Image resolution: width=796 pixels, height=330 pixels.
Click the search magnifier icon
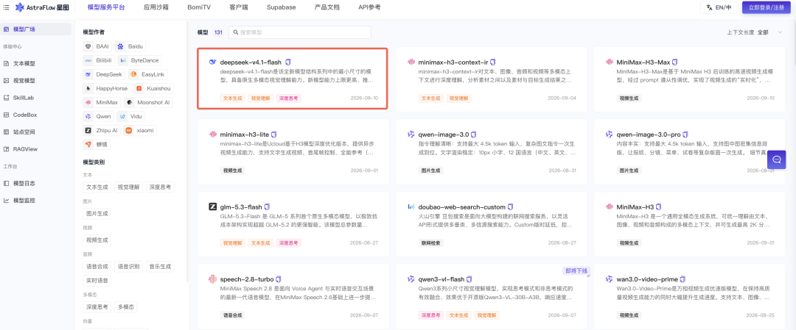click(236, 32)
